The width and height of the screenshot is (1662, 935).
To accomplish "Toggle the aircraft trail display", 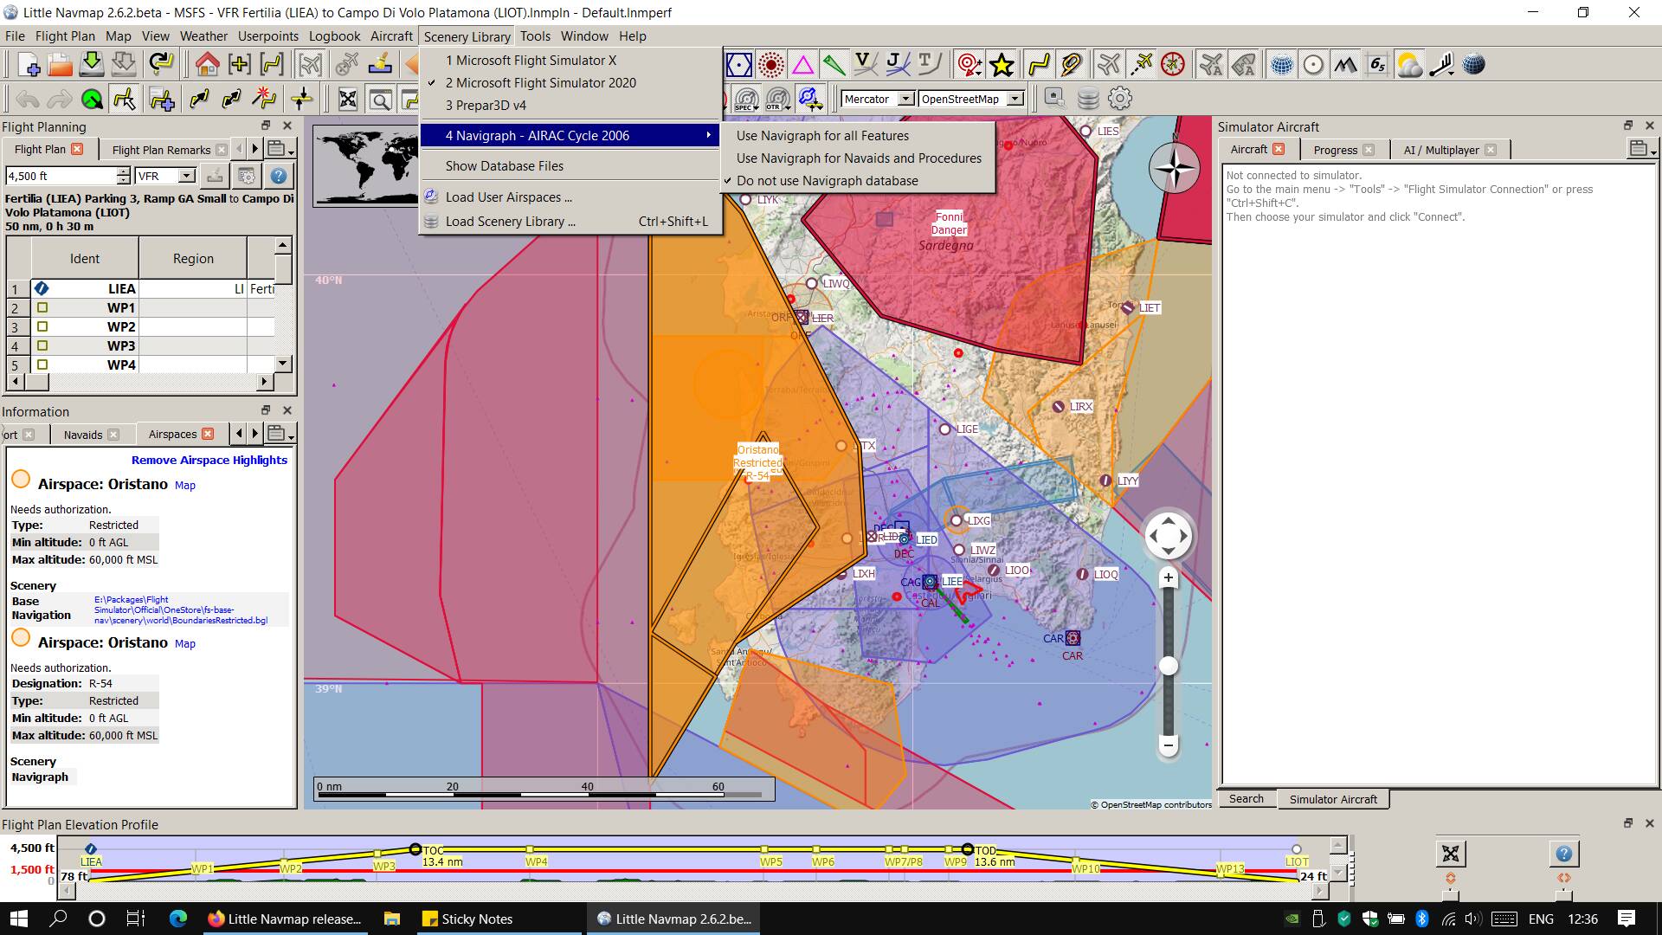I will [1142, 65].
